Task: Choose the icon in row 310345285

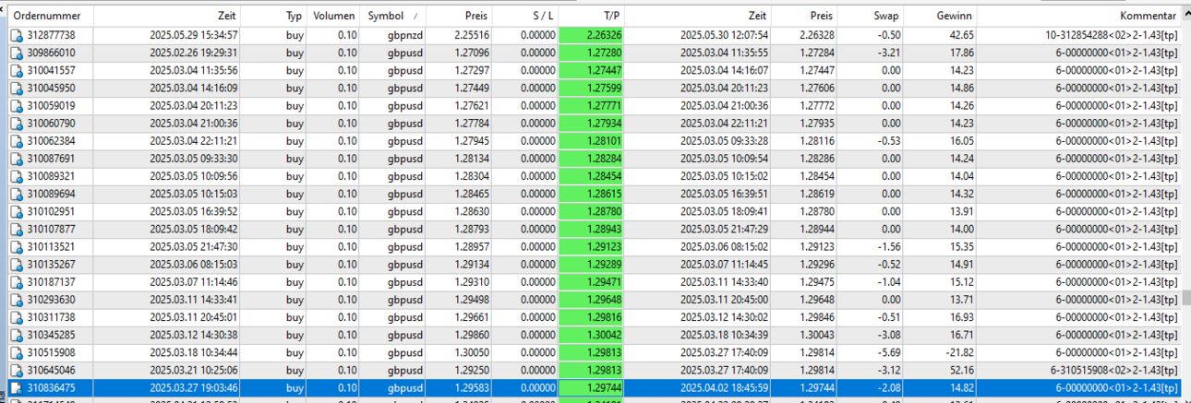Action: click(x=17, y=335)
